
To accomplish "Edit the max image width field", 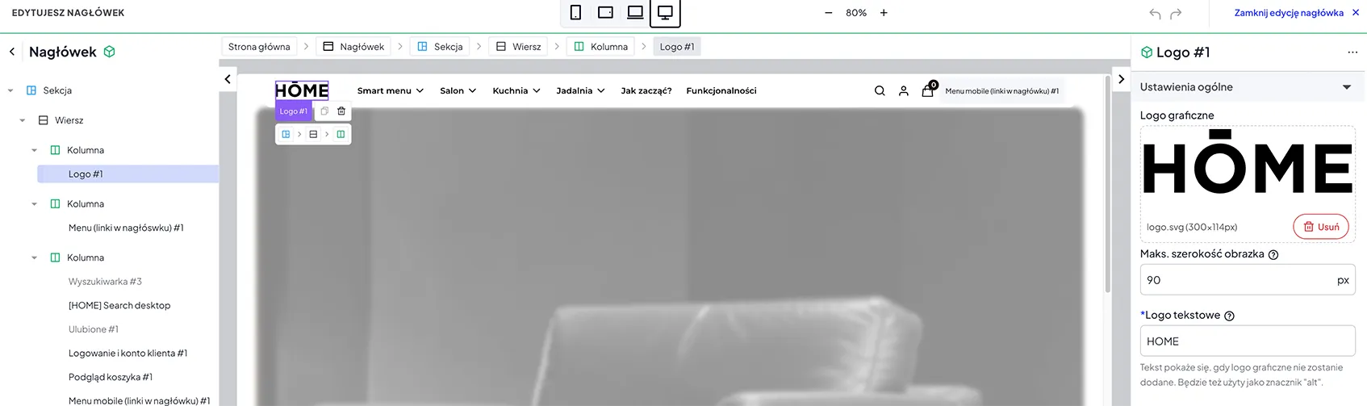I will coord(1248,280).
